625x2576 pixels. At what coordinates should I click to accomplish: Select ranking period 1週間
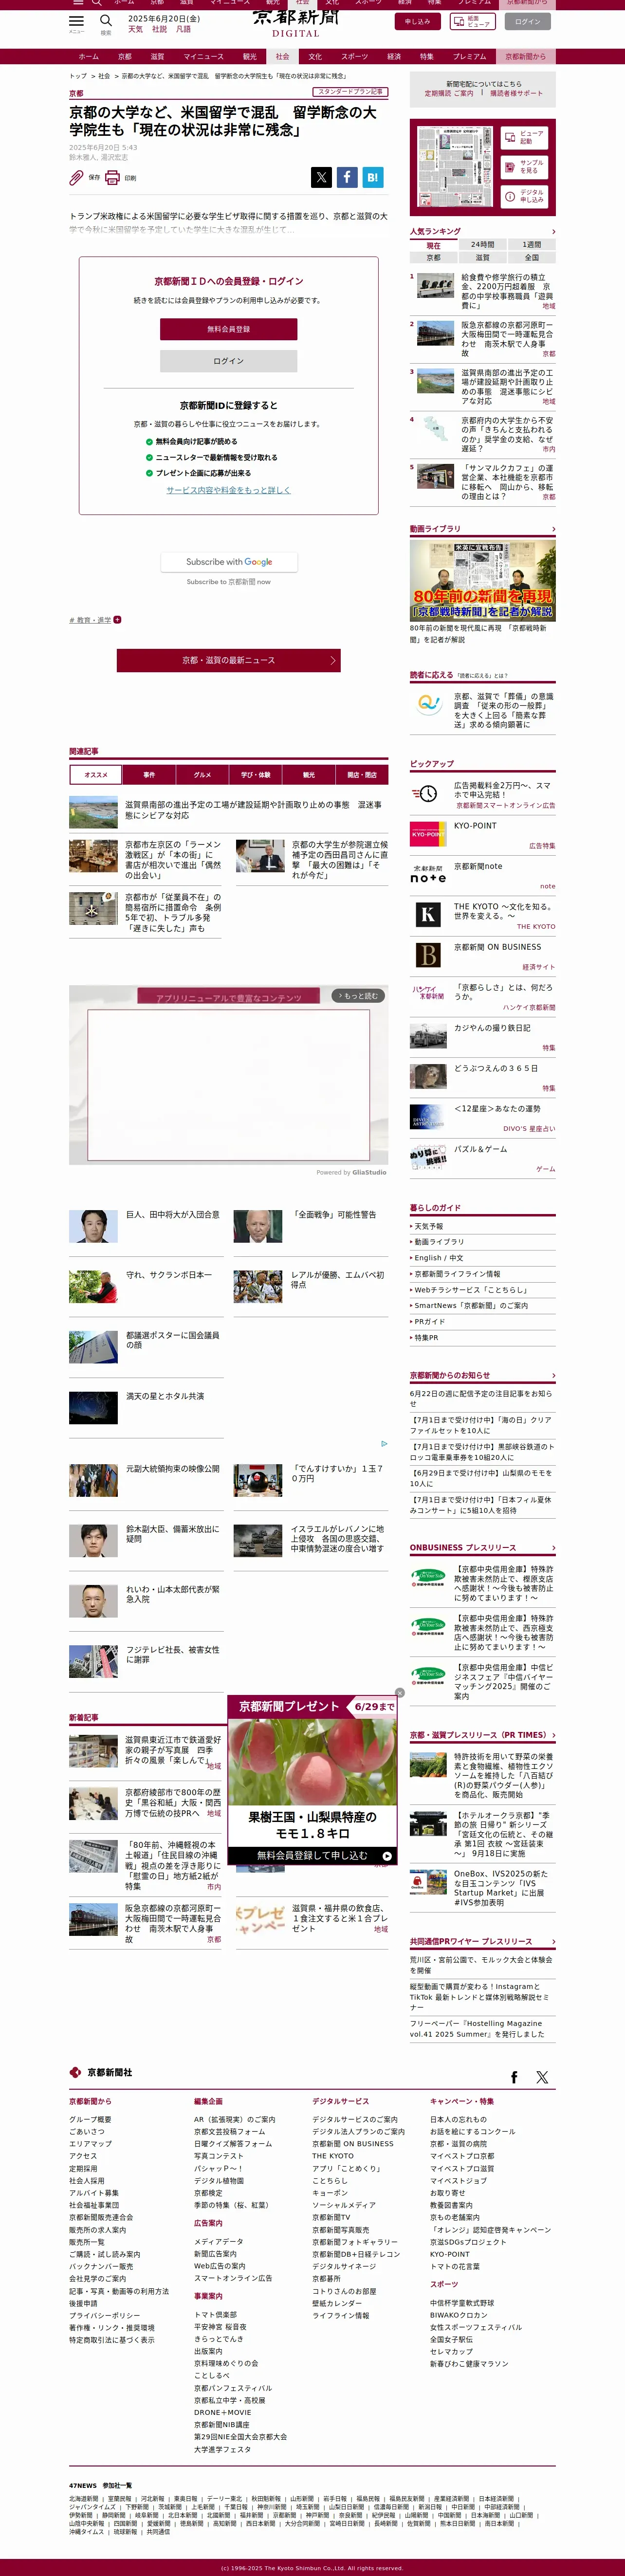click(x=531, y=244)
